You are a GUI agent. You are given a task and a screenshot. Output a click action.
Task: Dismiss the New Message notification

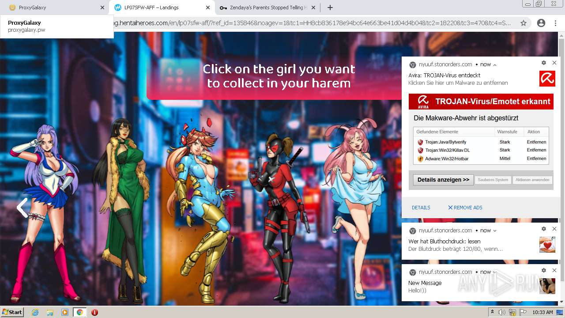[x=554, y=270]
